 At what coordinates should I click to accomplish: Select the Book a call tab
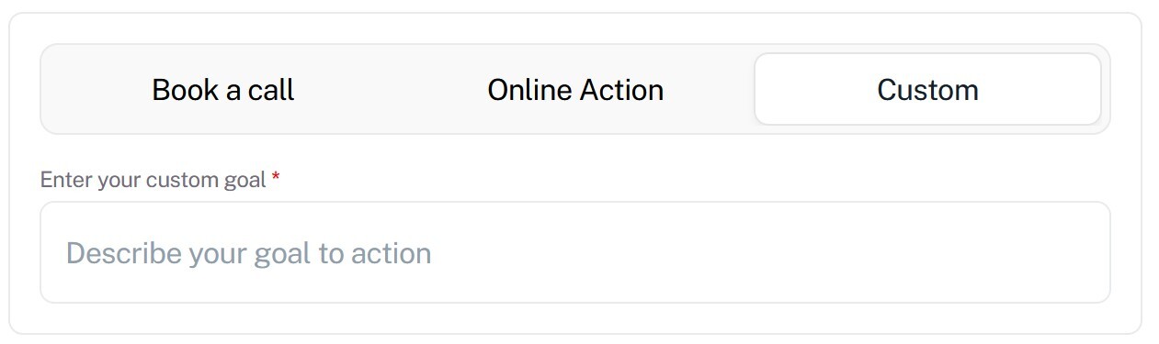click(x=223, y=90)
